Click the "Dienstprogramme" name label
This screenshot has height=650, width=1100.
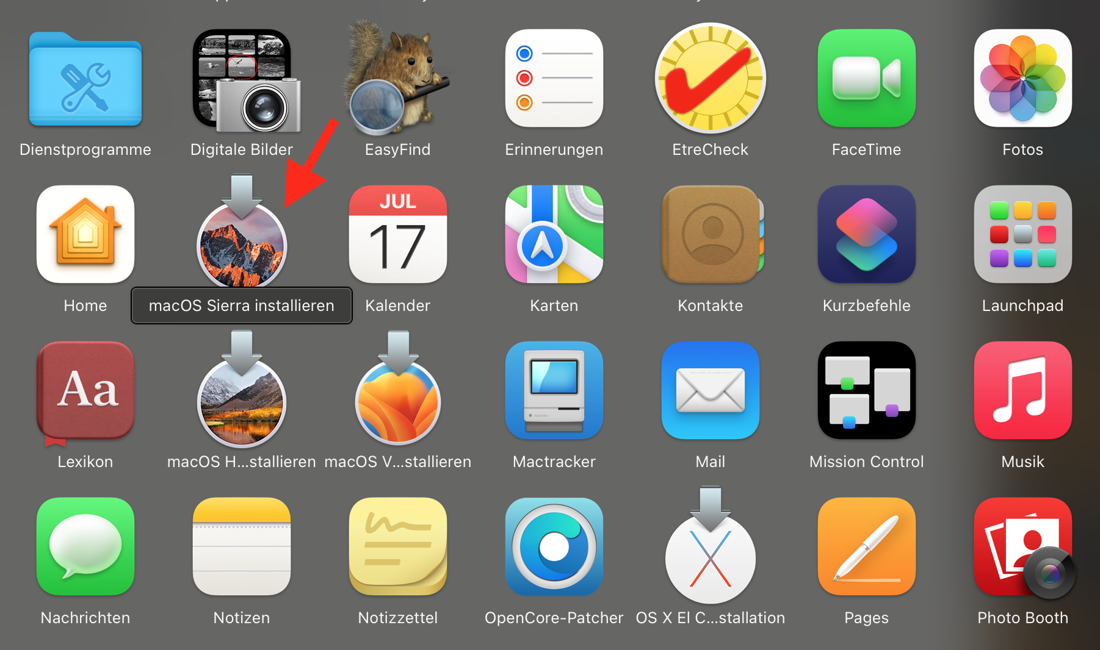click(x=85, y=149)
